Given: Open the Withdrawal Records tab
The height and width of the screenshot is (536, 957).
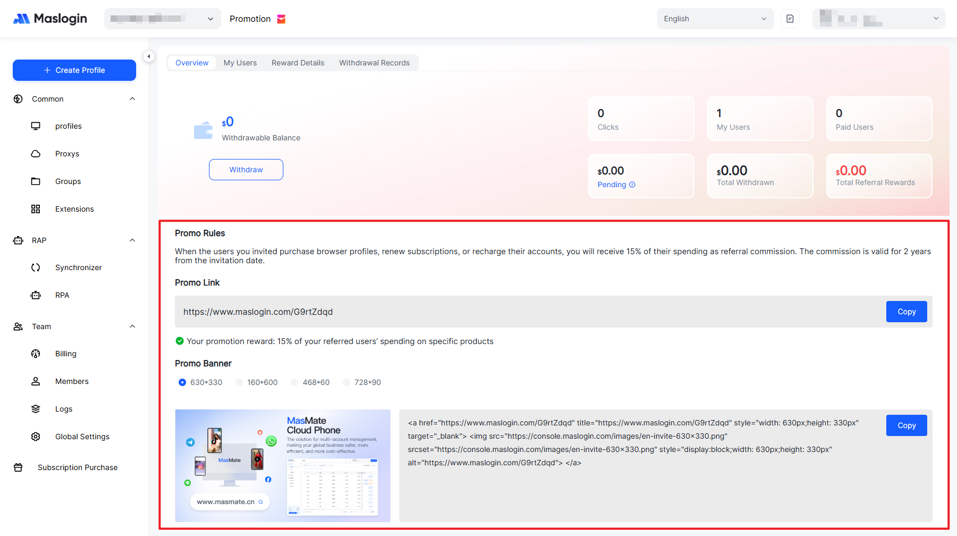Looking at the screenshot, I should 374,63.
